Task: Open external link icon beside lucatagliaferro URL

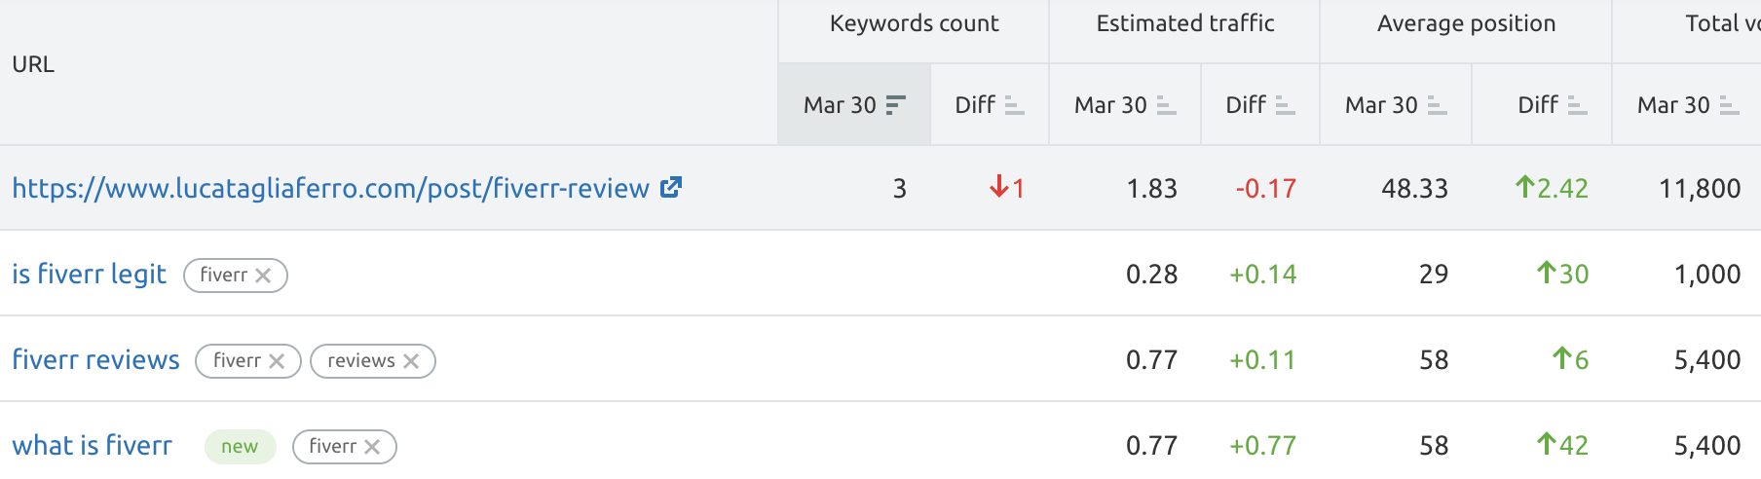Action: 671,187
